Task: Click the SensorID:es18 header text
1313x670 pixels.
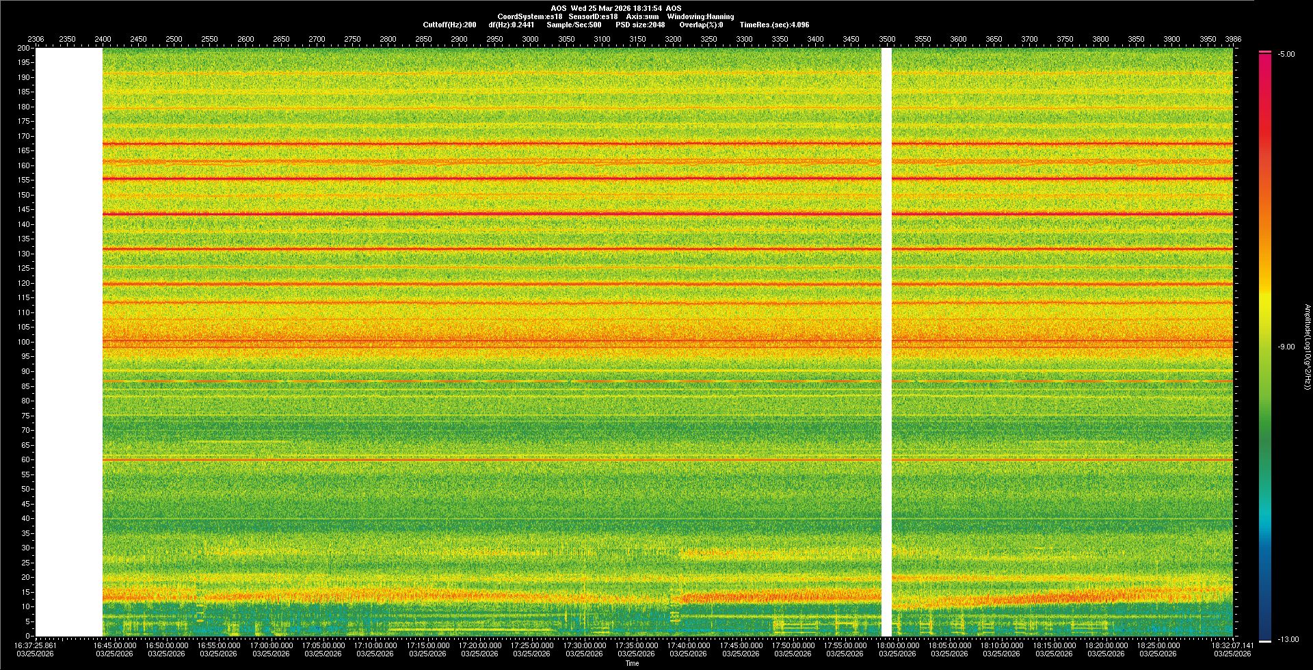Action: (593, 16)
